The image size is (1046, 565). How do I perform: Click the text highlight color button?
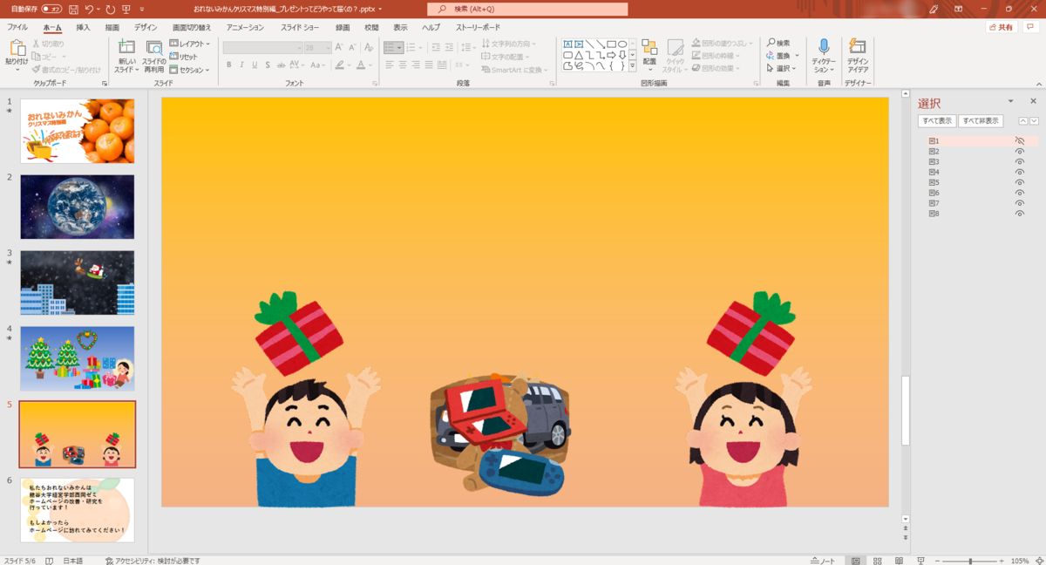(x=340, y=65)
